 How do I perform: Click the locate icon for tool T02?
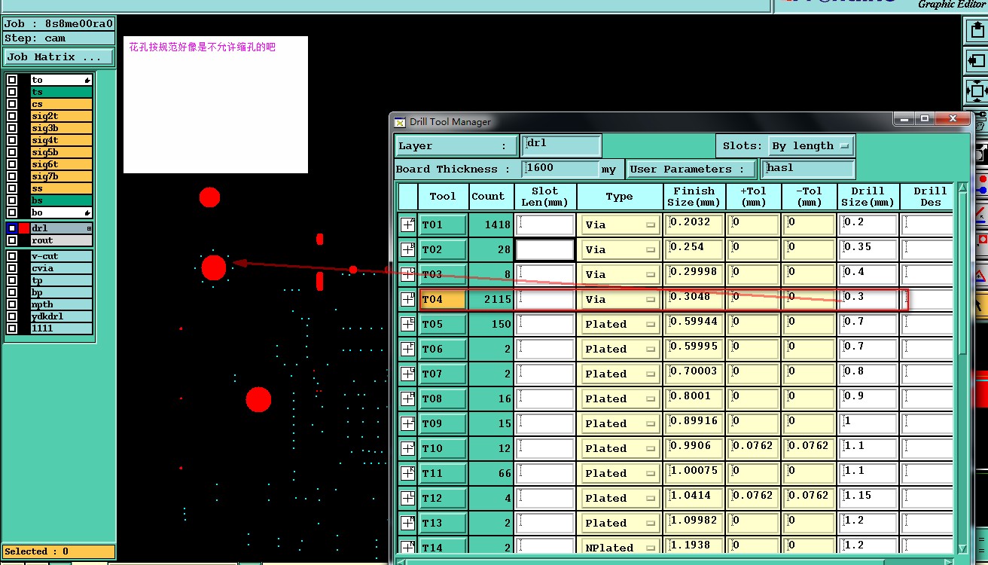(407, 249)
